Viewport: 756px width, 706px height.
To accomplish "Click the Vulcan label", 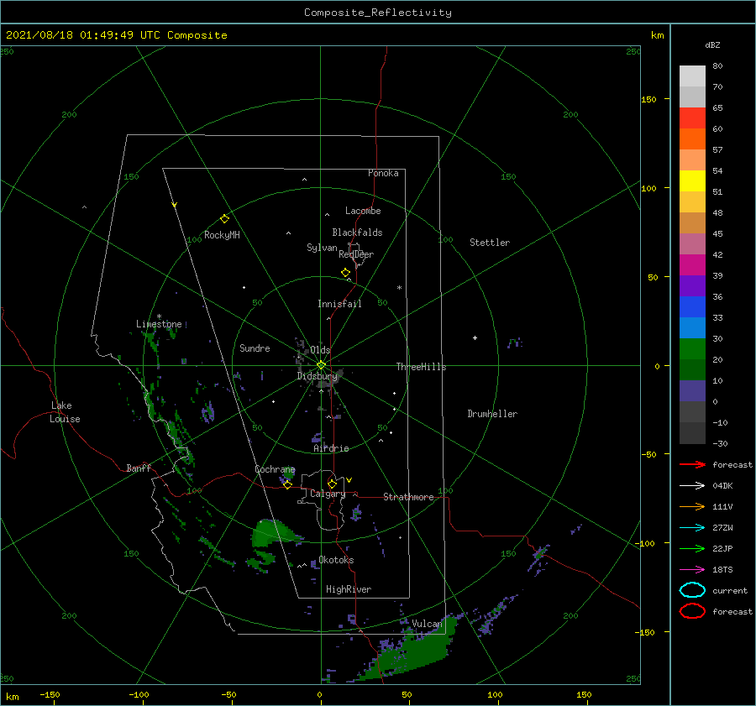I will [427, 624].
